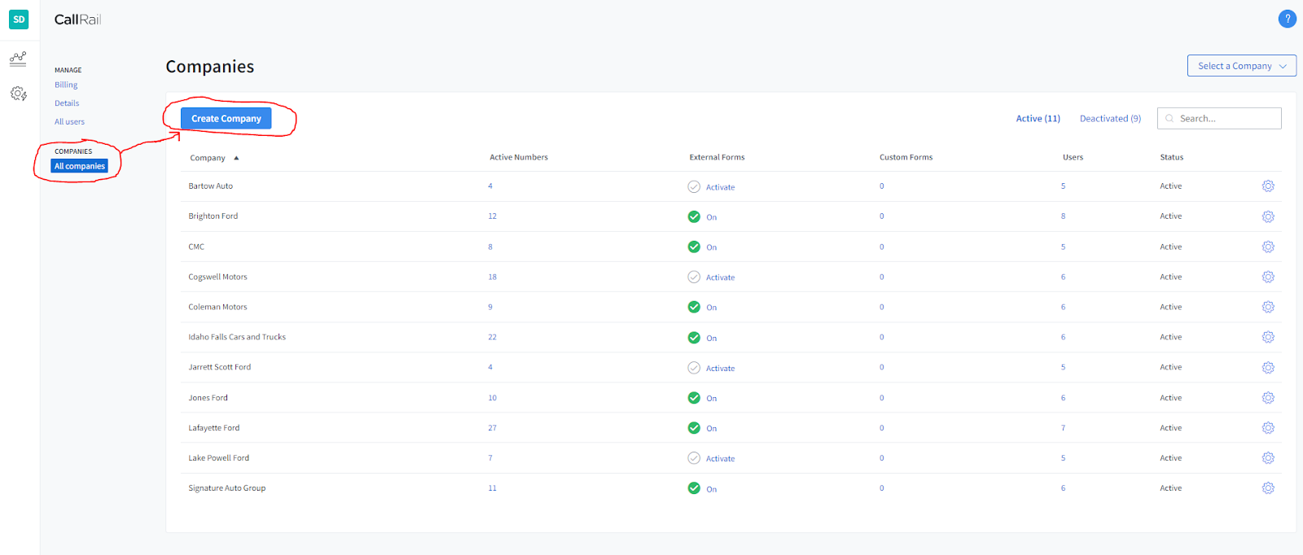This screenshot has width=1303, height=555.
Task: Open gear settings for Lafayette Ford
Action: [x=1268, y=428]
